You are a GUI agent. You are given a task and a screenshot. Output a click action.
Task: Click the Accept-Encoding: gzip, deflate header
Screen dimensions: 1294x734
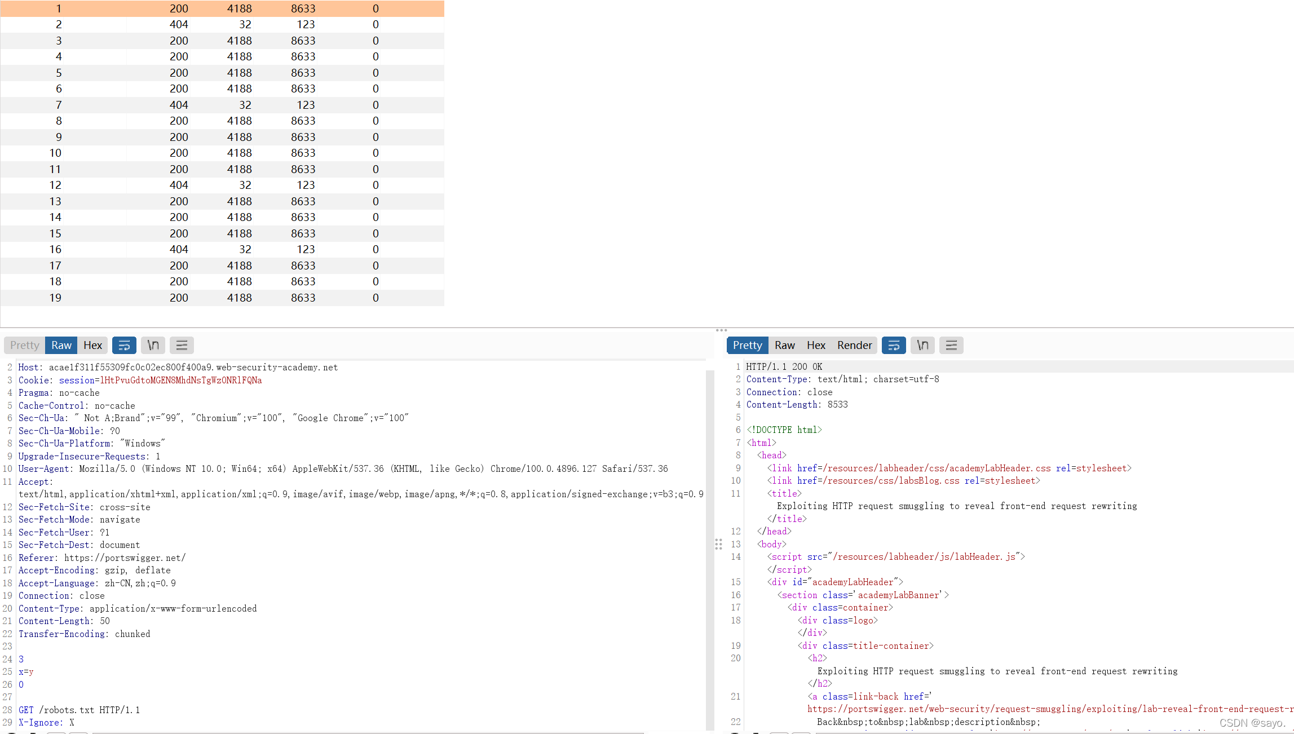pyautogui.click(x=95, y=570)
